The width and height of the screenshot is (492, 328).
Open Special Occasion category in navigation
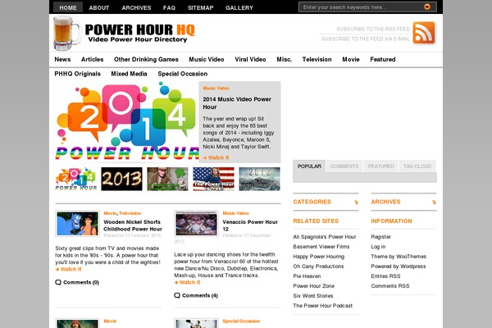click(183, 74)
